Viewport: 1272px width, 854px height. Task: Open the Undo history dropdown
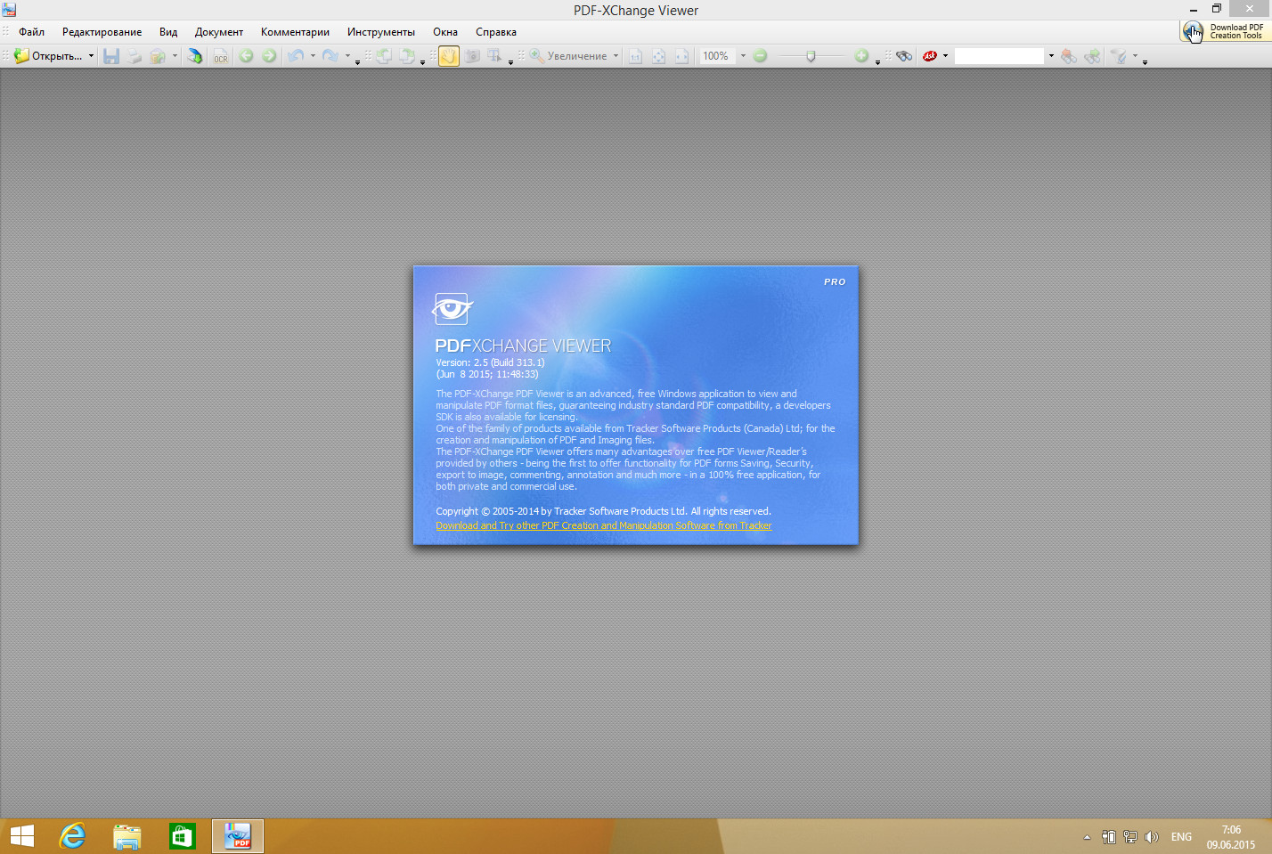click(x=313, y=56)
